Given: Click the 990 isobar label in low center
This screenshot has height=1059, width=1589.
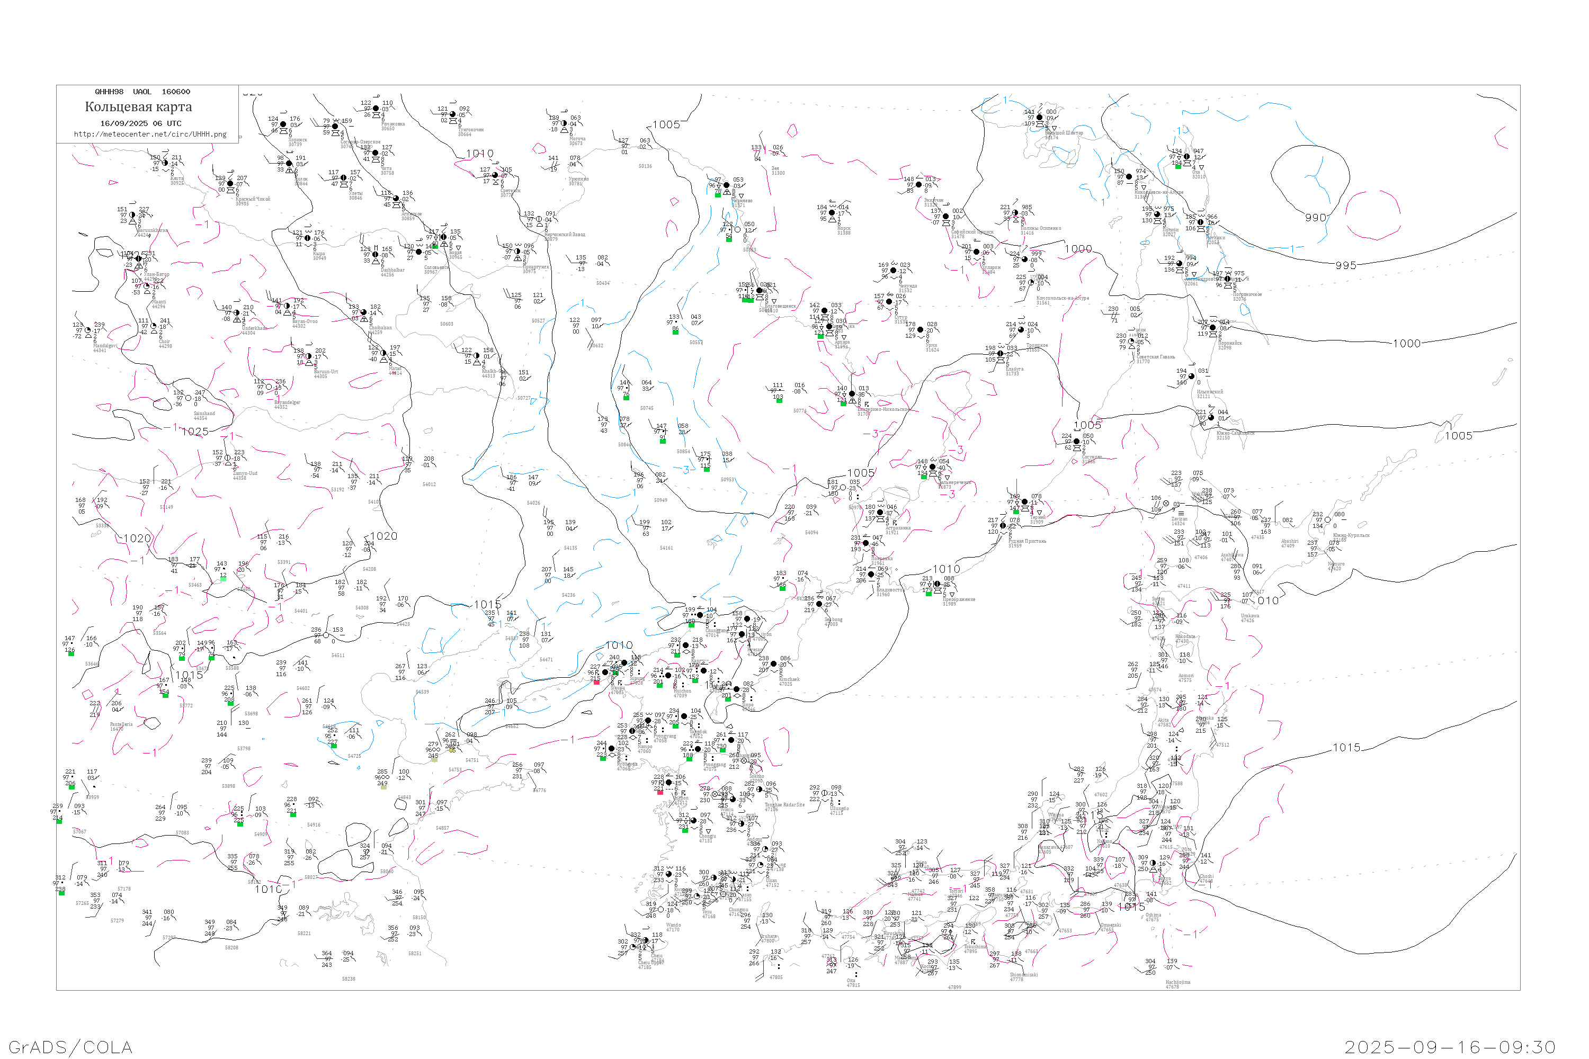Looking at the screenshot, I should point(1315,218).
